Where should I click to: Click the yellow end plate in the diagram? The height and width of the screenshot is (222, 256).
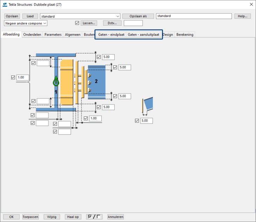[x=66, y=82]
